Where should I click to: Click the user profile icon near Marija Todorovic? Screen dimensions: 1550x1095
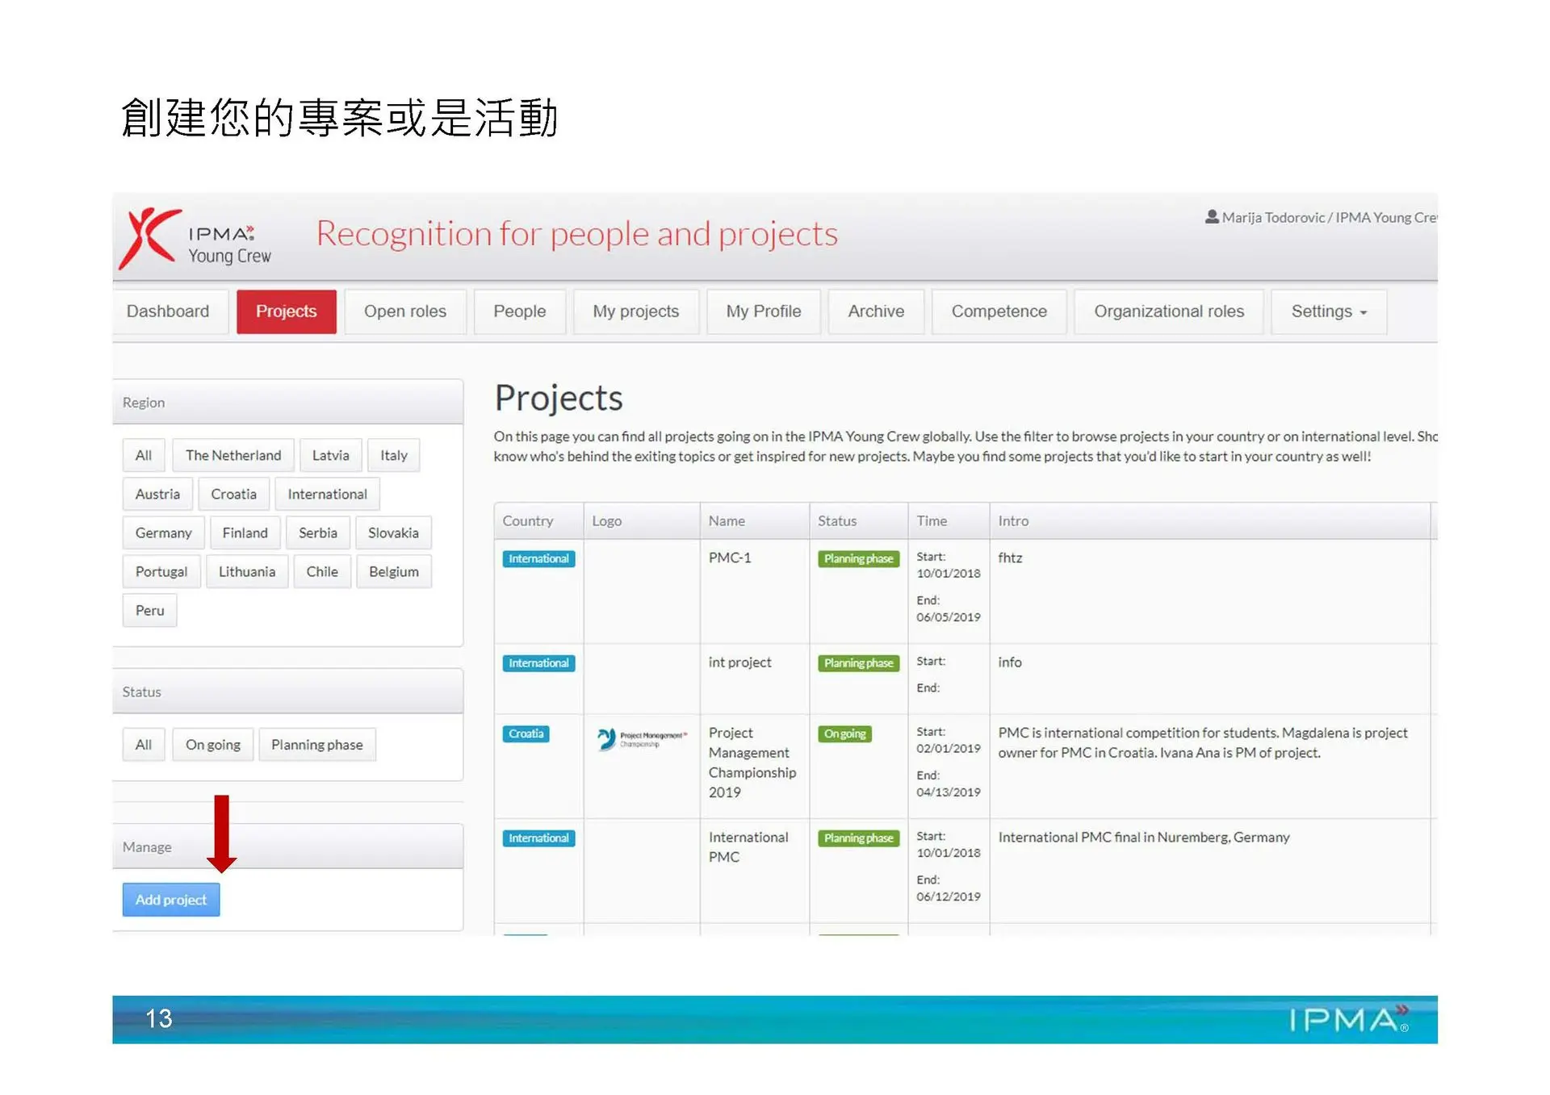pyautogui.click(x=1211, y=217)
